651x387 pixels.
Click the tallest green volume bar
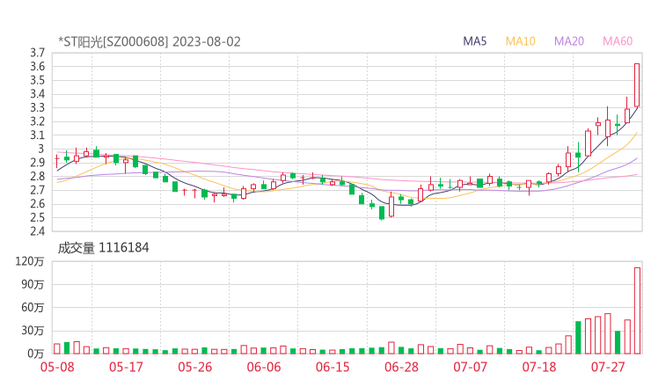point(578,337)
